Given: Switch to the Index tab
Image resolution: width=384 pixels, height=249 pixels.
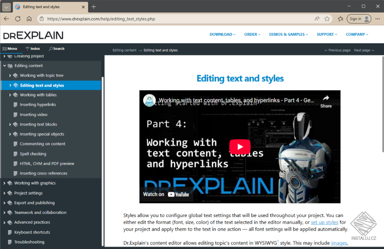Looking at the screenshot, I should click(33, 49).
